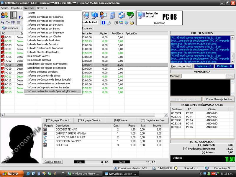Screen dimensions: 236x177
Task: Click the PC 01 station icon
Action: click(x=3, y=37)
